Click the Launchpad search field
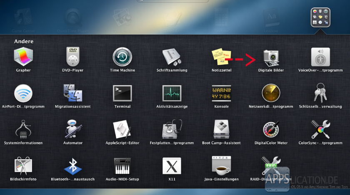The width and height of the screenshot is (350, 195). [x=173, y=1]
